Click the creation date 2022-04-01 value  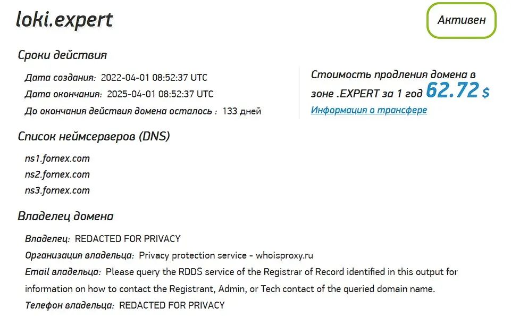[x=154, y=78]
